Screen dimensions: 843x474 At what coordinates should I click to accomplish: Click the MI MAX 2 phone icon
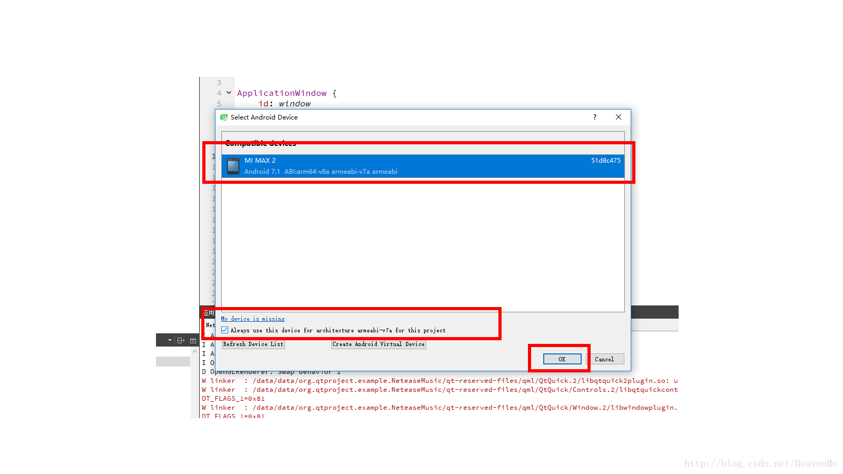(233, 166)
